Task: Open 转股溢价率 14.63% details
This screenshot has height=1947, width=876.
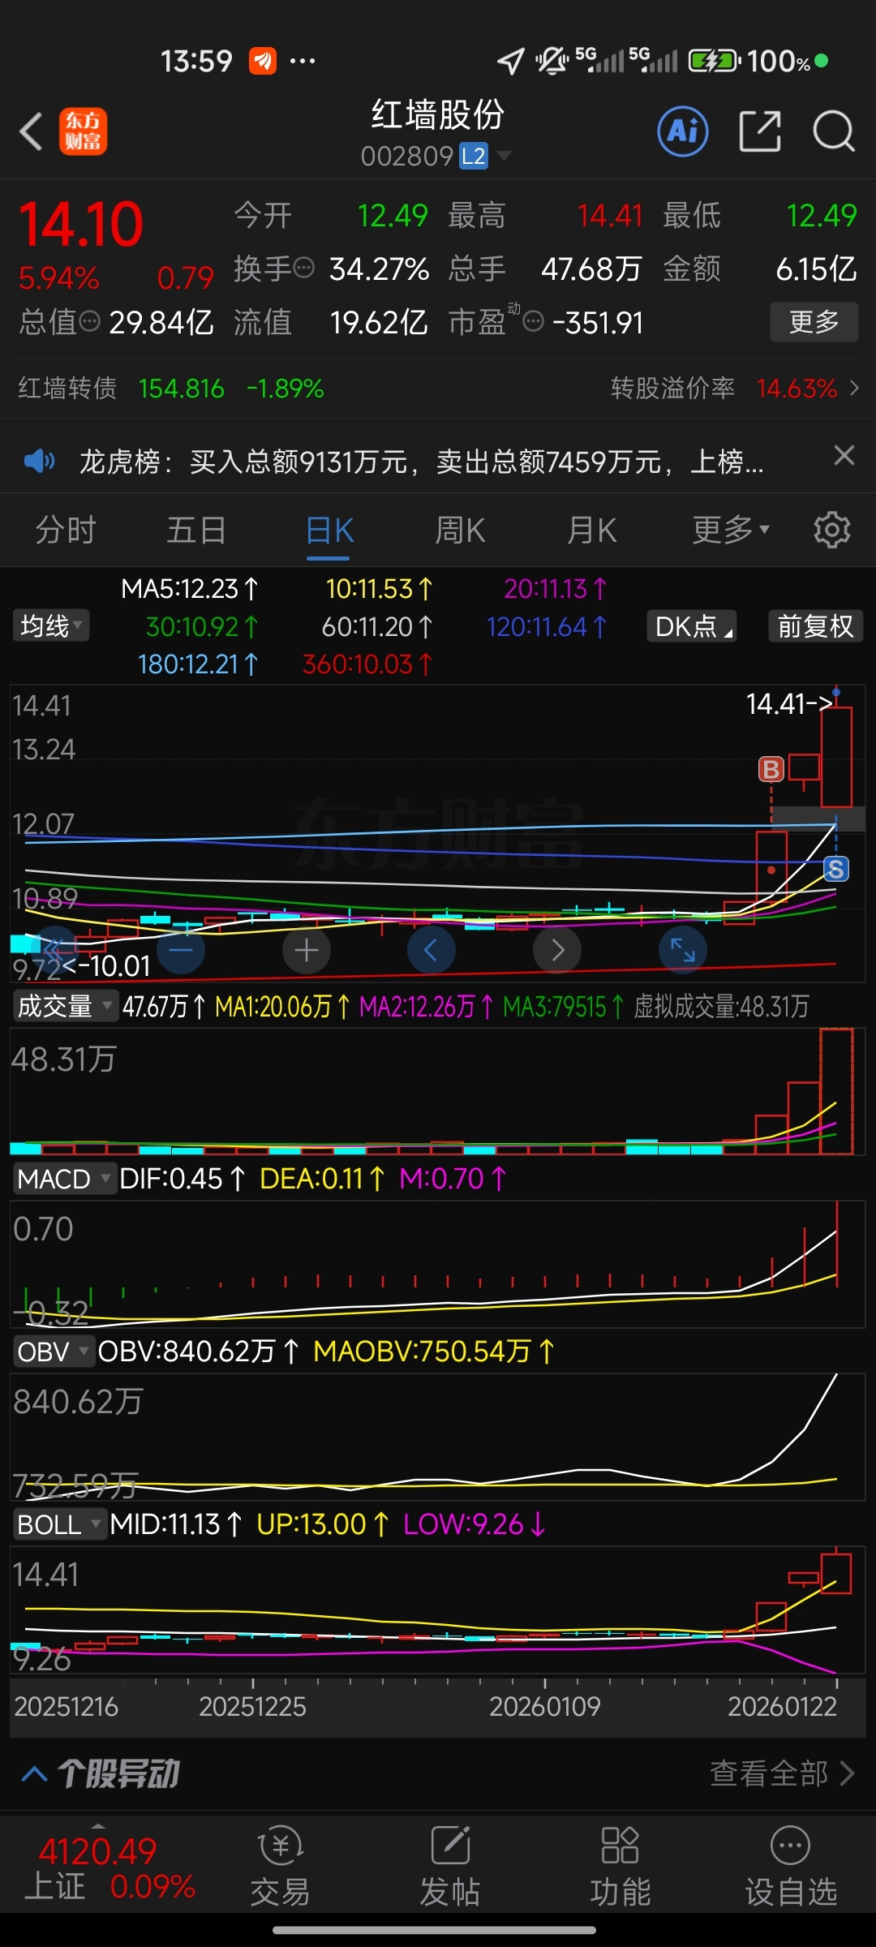Action: tap(735, 388)
